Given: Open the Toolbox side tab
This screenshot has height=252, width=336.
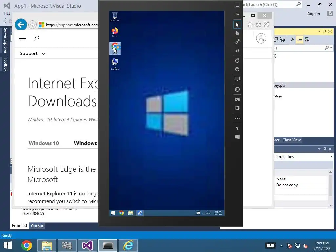Looking at the screenshot, I should (x=6, y=64).
